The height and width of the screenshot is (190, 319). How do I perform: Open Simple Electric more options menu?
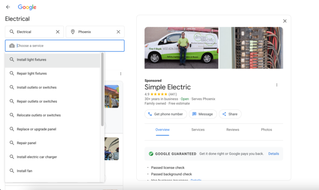pos(277,85)
